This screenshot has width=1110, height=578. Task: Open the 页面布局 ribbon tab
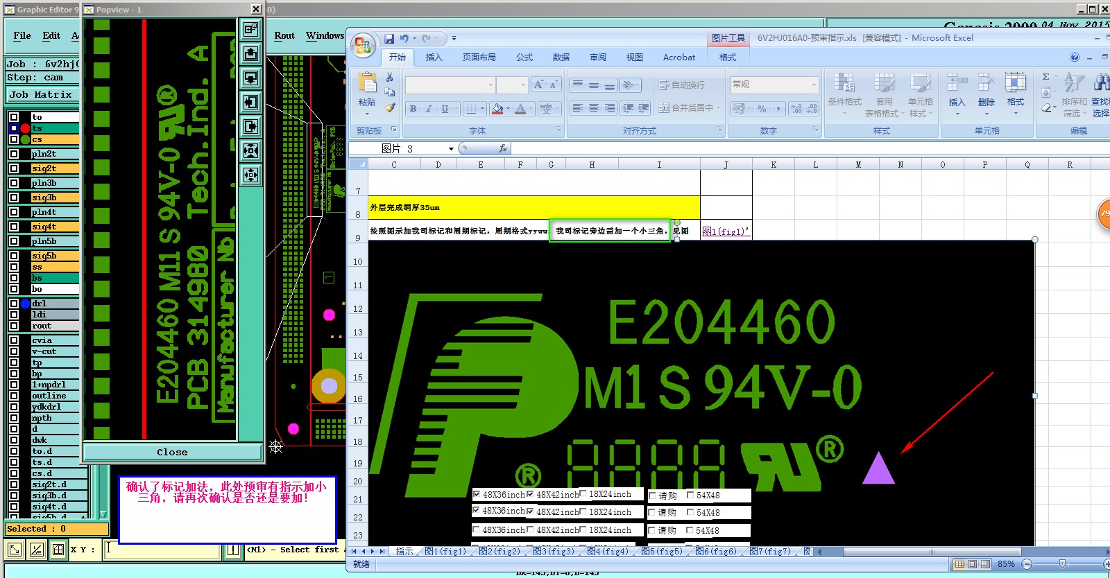(479, 58)
